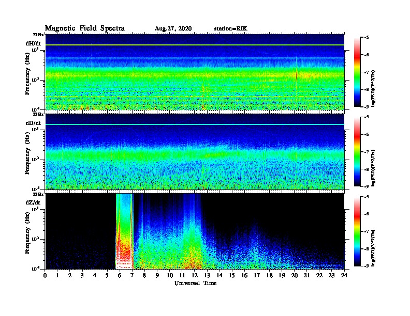
Task: Click the color bar beside the dH/dt panel
Action: tap(357, 72)
